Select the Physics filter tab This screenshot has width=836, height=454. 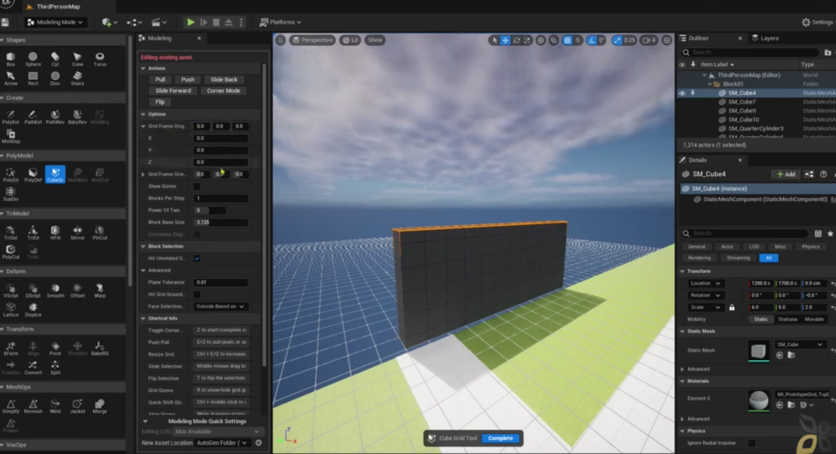pyautogui.click(x=811, y=246)
